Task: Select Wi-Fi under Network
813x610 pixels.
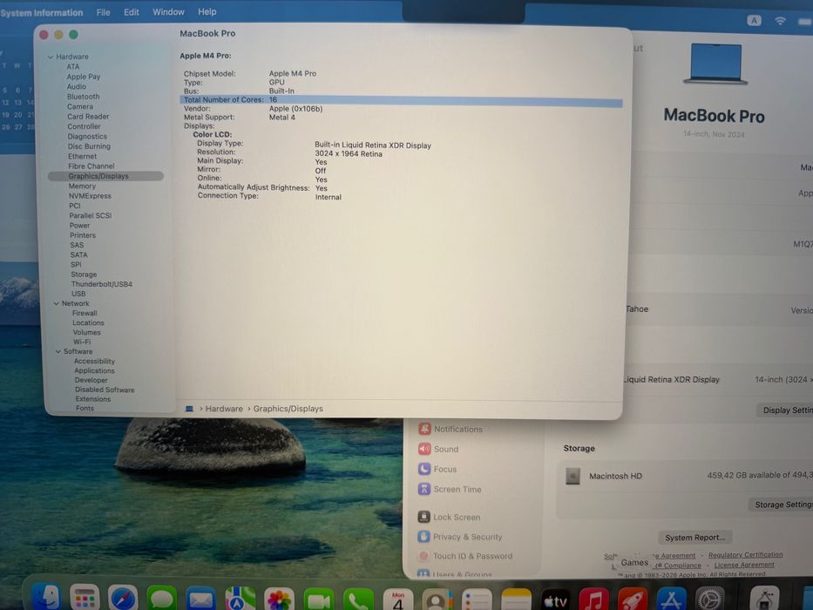Action: click(82, 342)
